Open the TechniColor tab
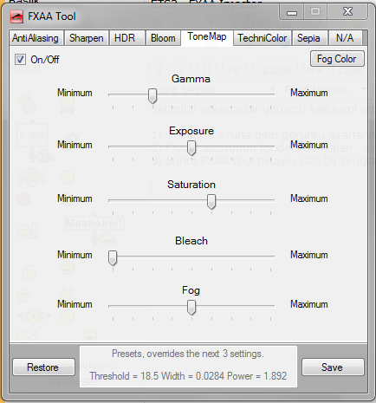 [263, 38]
